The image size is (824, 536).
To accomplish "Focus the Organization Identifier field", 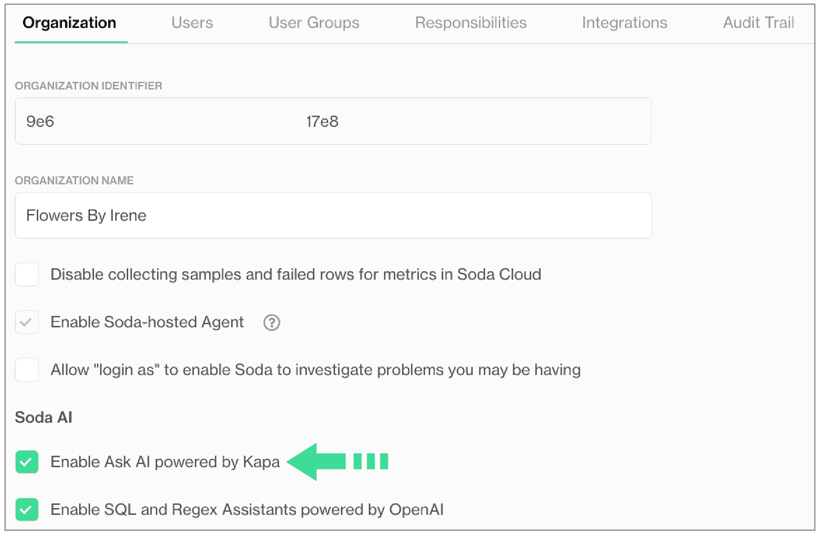I will coord(333,121).
